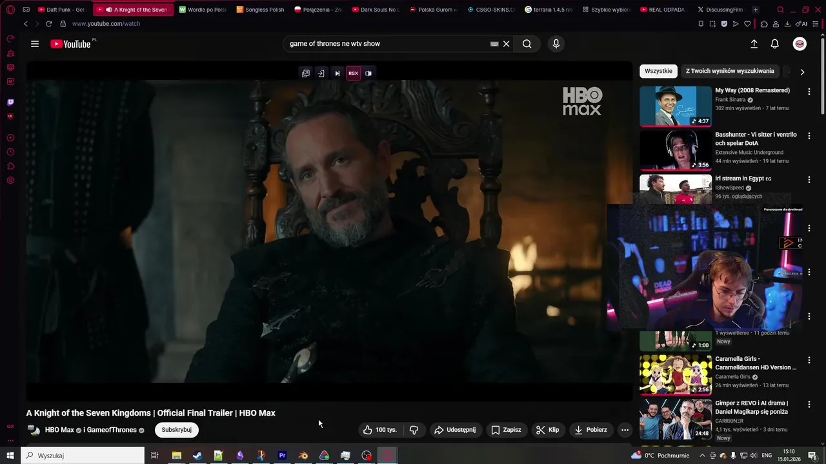
Task: Open the Basshunter video thumbnail
Action: pos(676,150)
